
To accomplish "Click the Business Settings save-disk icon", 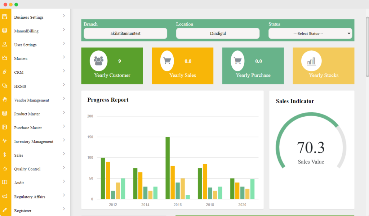I will pyautogui.click(x=5, y=17).
